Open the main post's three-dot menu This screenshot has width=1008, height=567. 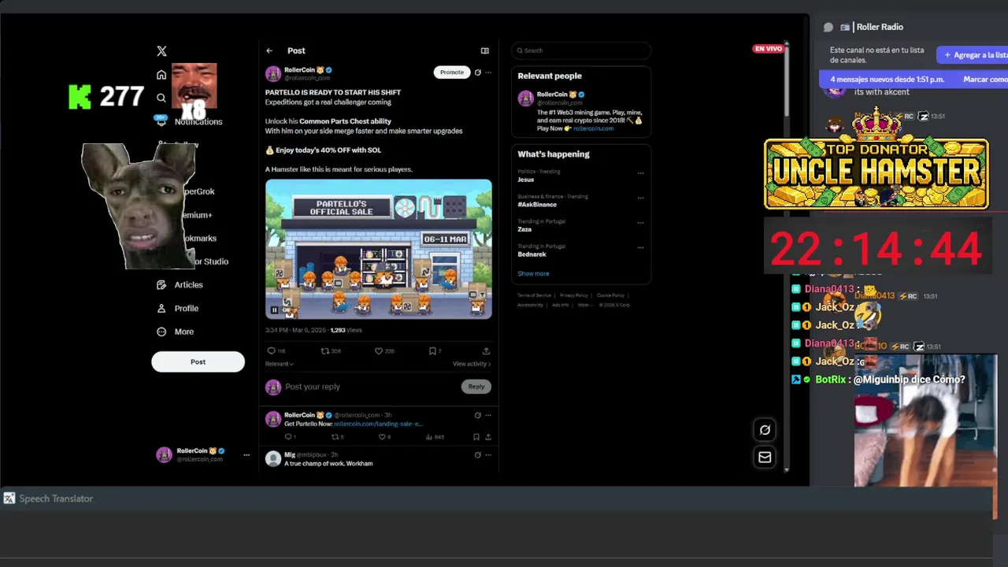point(488,72)
